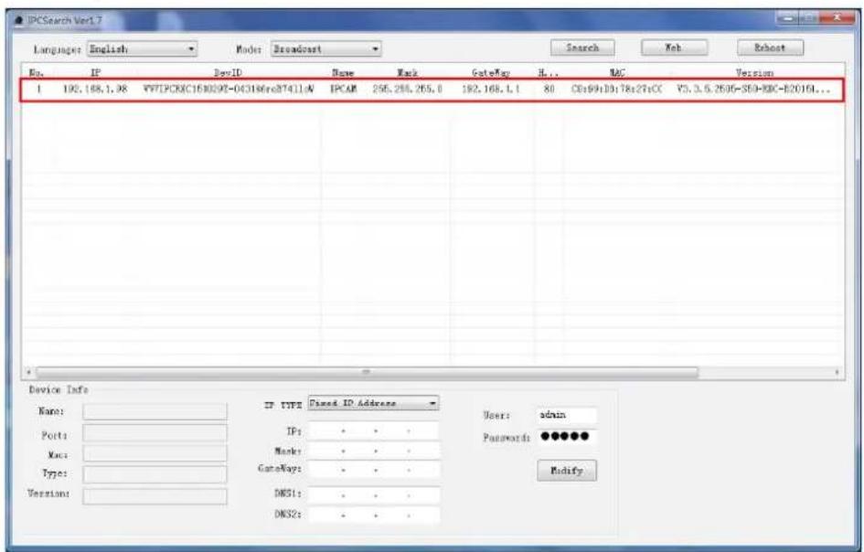Focus the Device Info Type field

[x=155, y=474]
